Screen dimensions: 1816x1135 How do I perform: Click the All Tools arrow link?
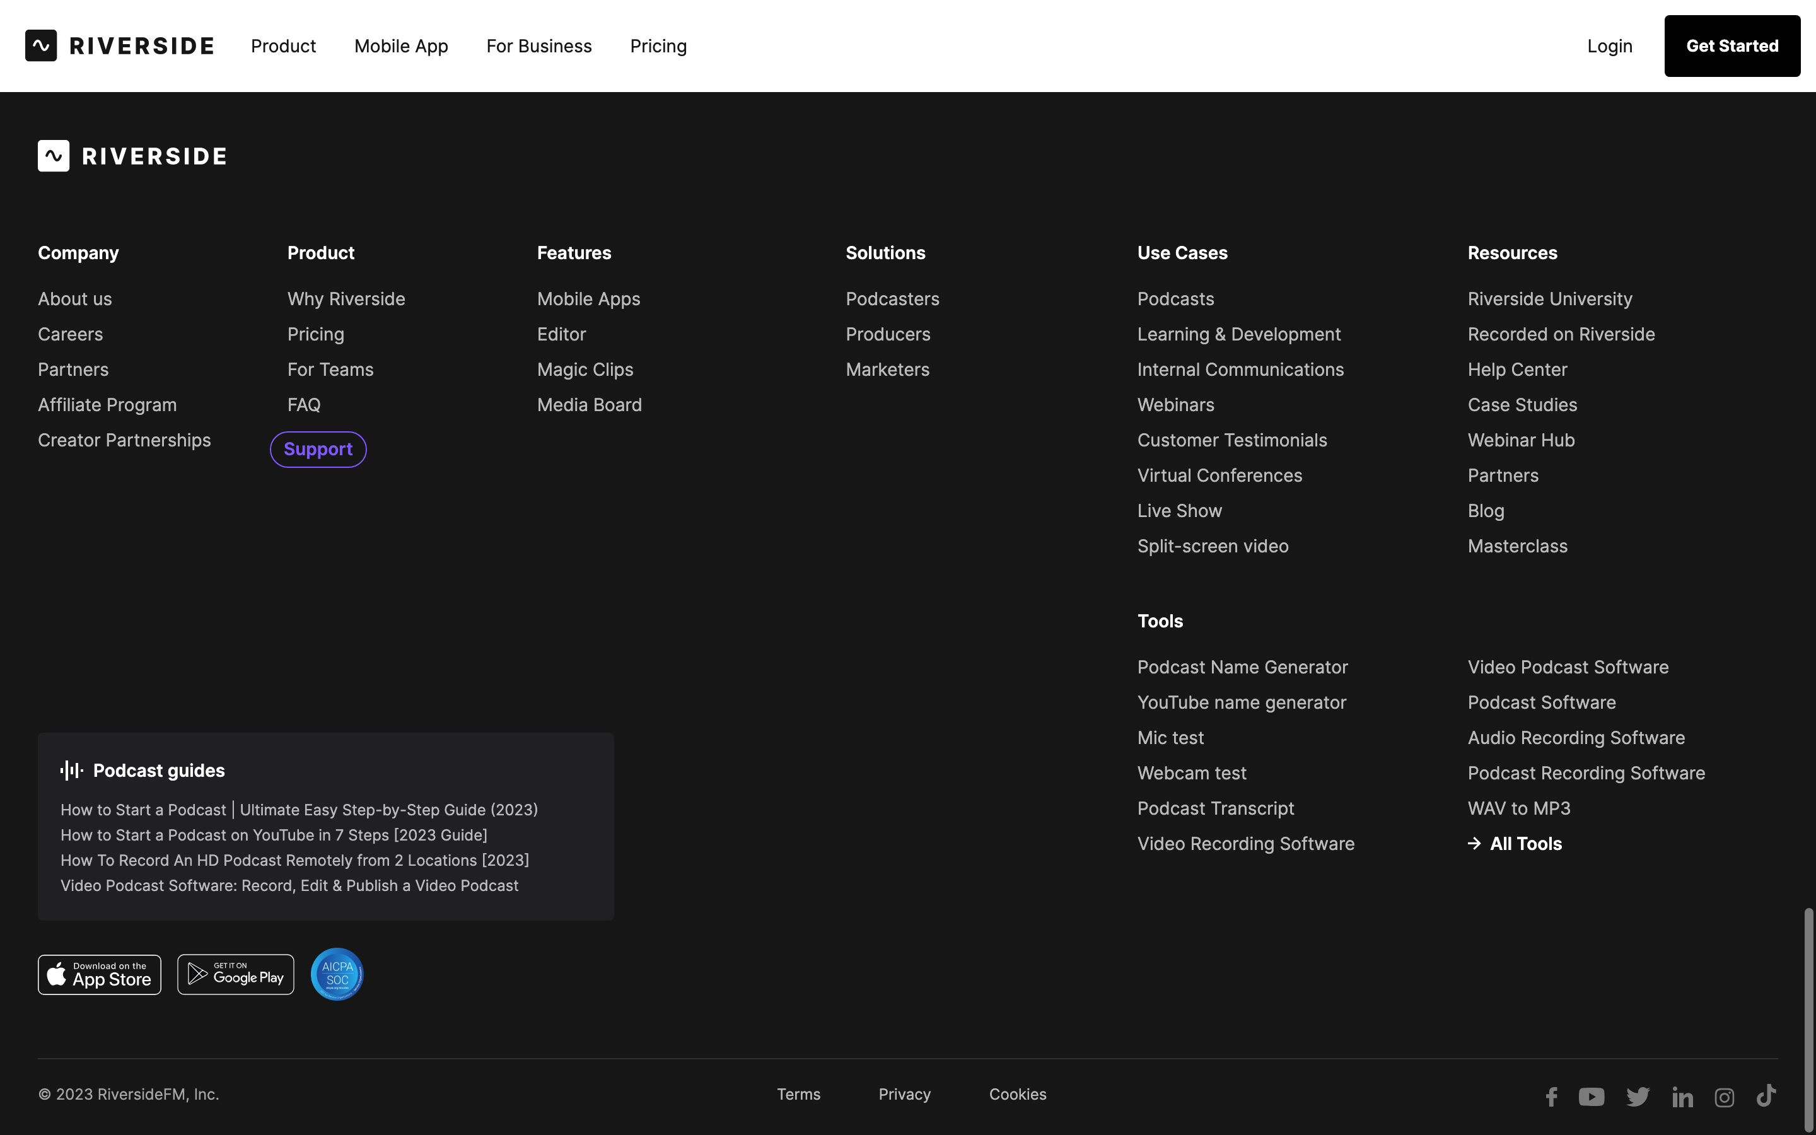coord(1515,843)
